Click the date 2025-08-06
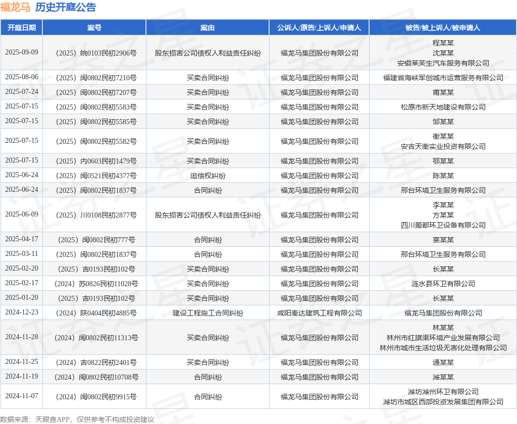This screenshot has width=517, height=424. point(22,77)
